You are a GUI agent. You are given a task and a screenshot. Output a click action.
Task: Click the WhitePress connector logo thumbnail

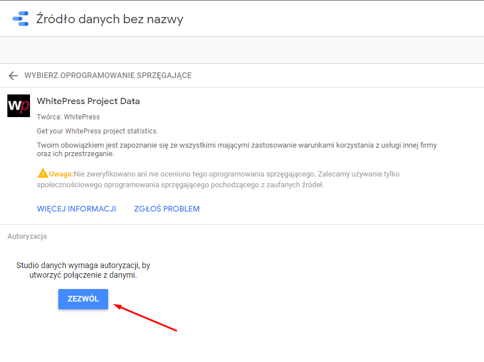(19, 106)
